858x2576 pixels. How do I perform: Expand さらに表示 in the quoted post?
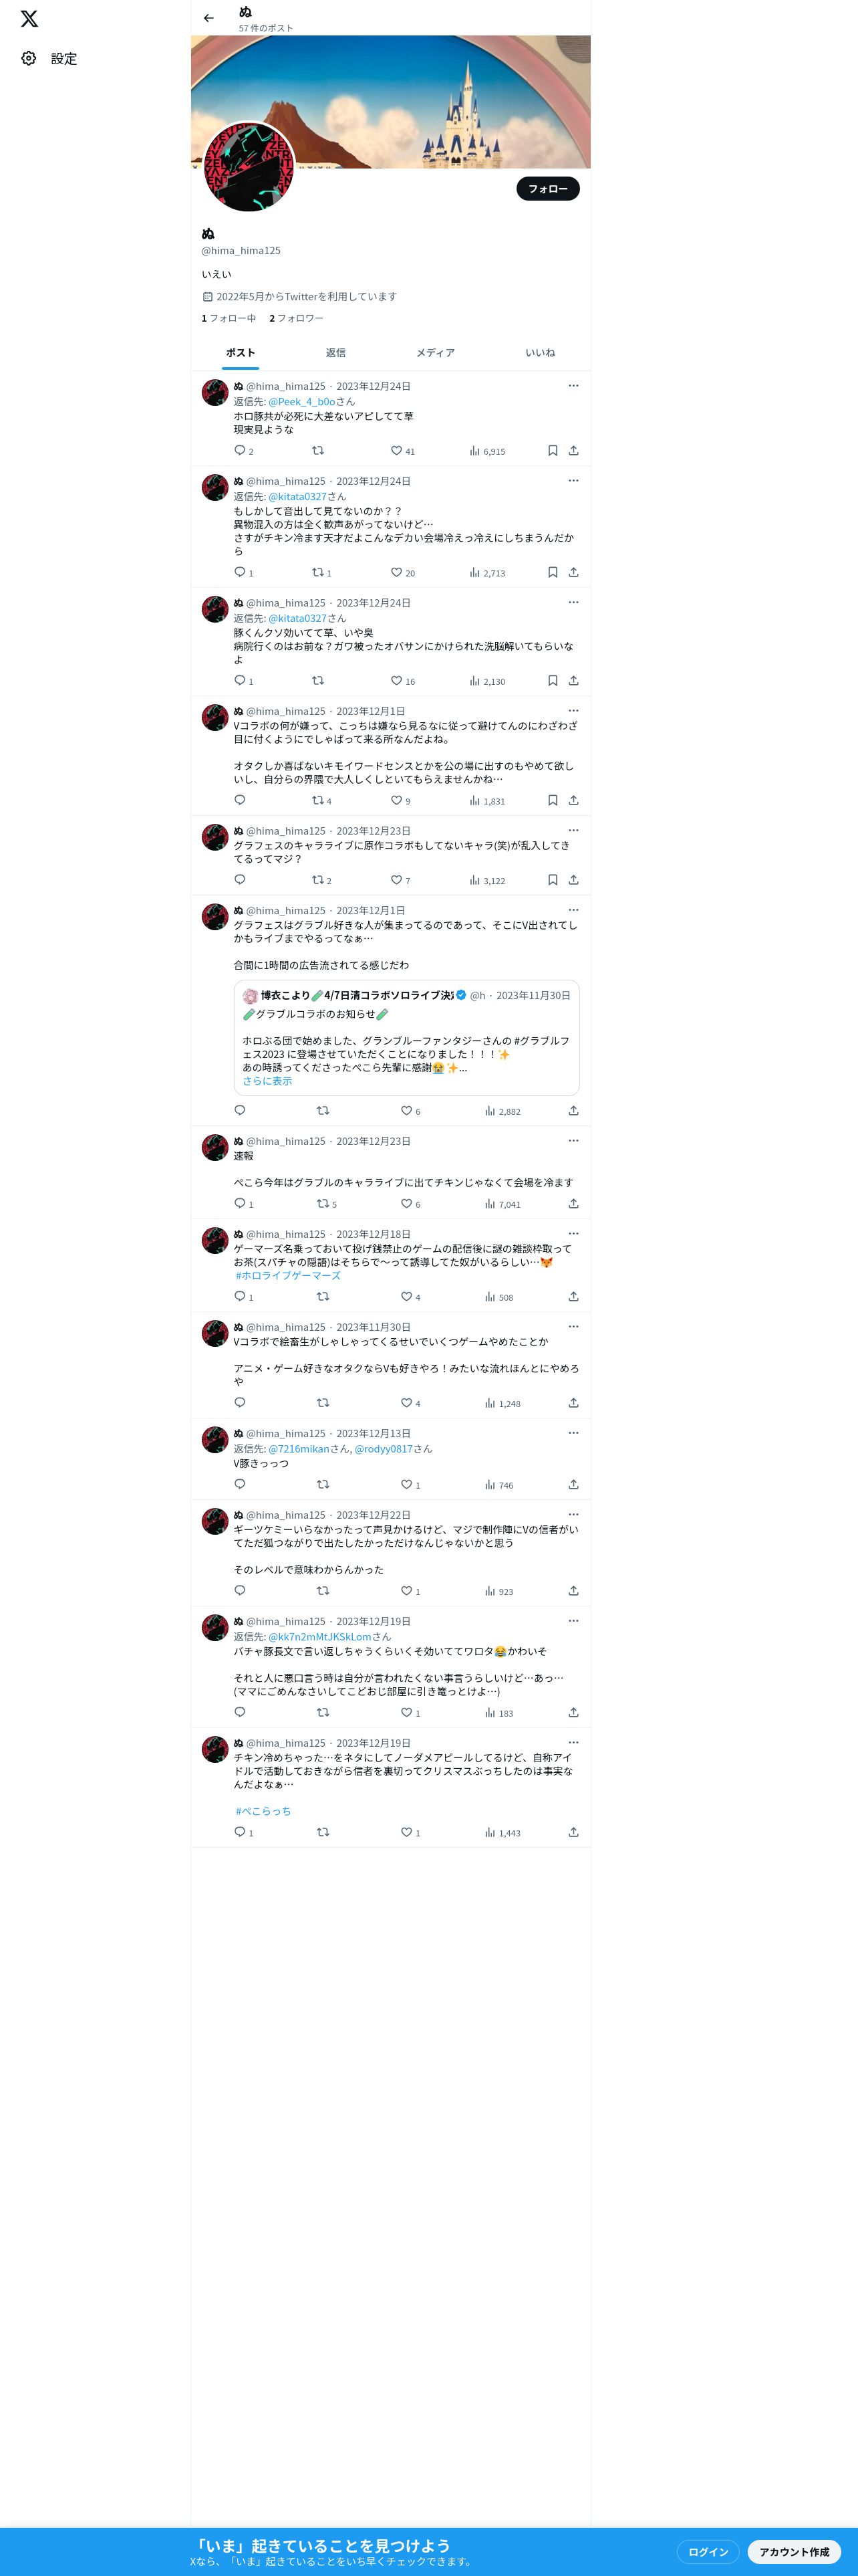pos(268,1081)
